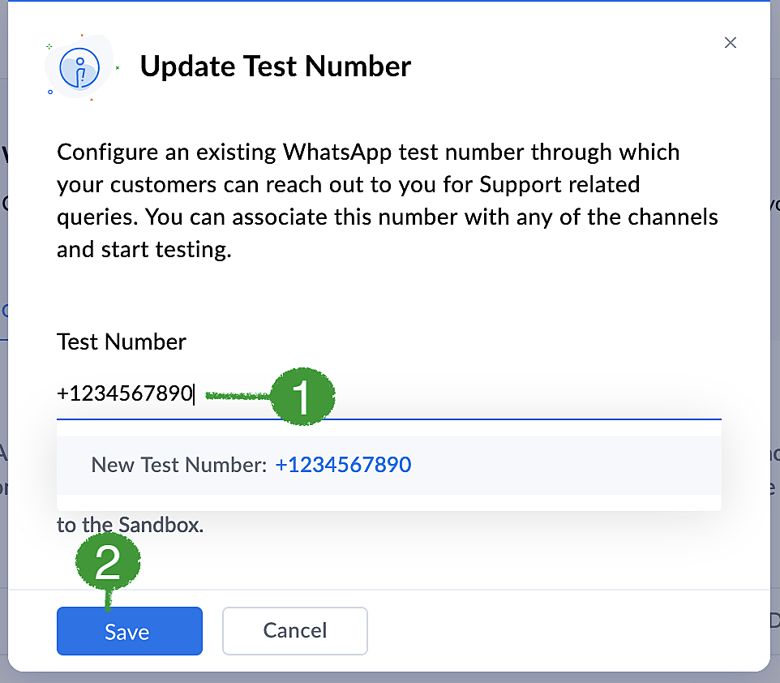Viewport: 780px width, 683px height.
Task: Close the Update Test Number dialog
Action: [x=731, y=43]
